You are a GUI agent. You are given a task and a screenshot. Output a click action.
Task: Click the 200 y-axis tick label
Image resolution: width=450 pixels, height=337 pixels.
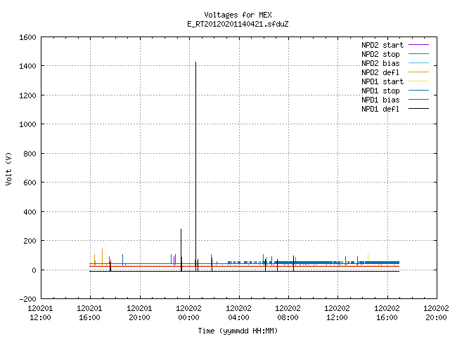tap(30, 241)
